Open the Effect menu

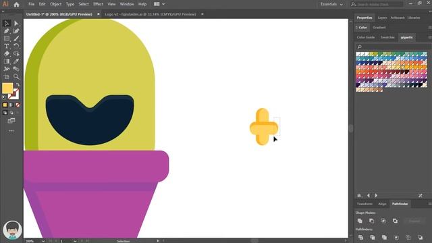98,4
